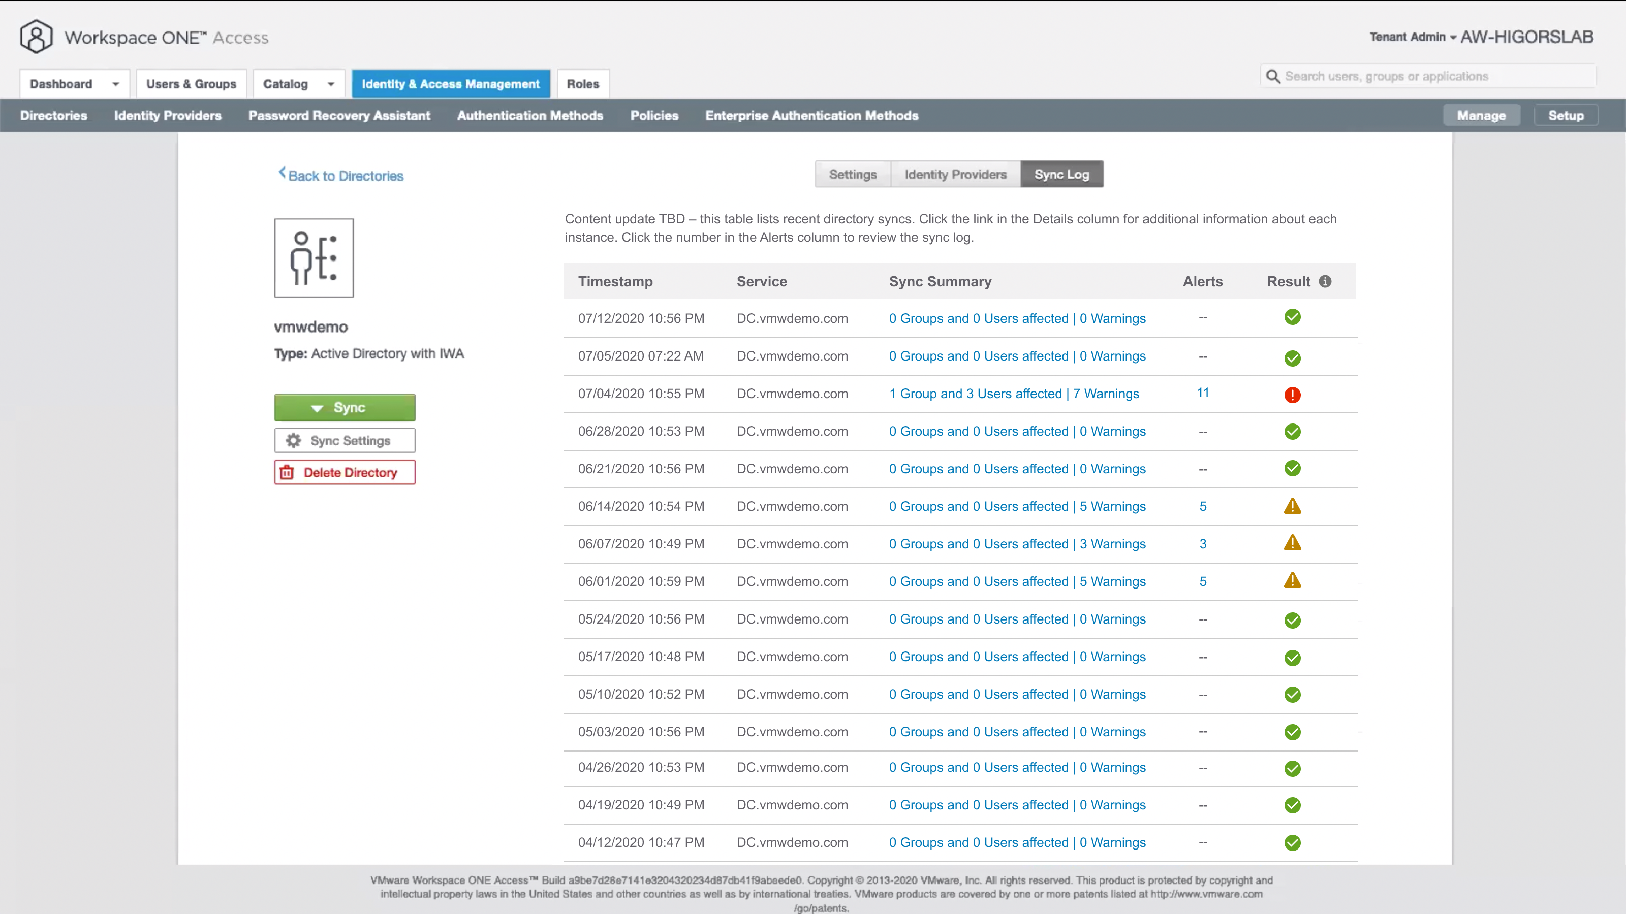Viewport: 1626px width, 914px height.
Task: Click the search magnifier icon
Action: click(x=1273, y=76)
